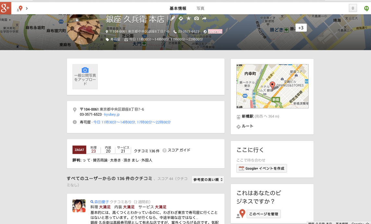This screenshot has width=371, height=224.
Task: Click このページを管理 button
Action: (264, 214)
